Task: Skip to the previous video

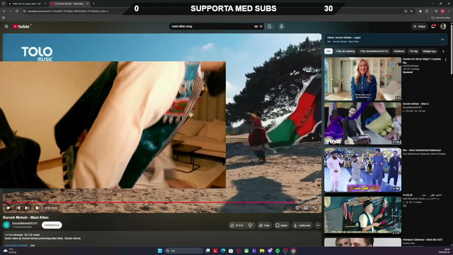Action: click(x=18, y=208)
